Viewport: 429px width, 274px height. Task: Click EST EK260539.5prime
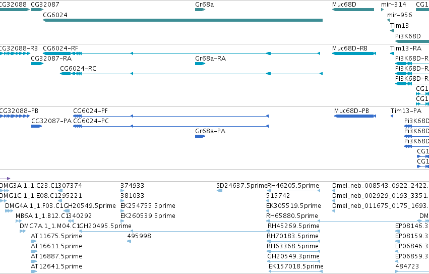(122, 221)
